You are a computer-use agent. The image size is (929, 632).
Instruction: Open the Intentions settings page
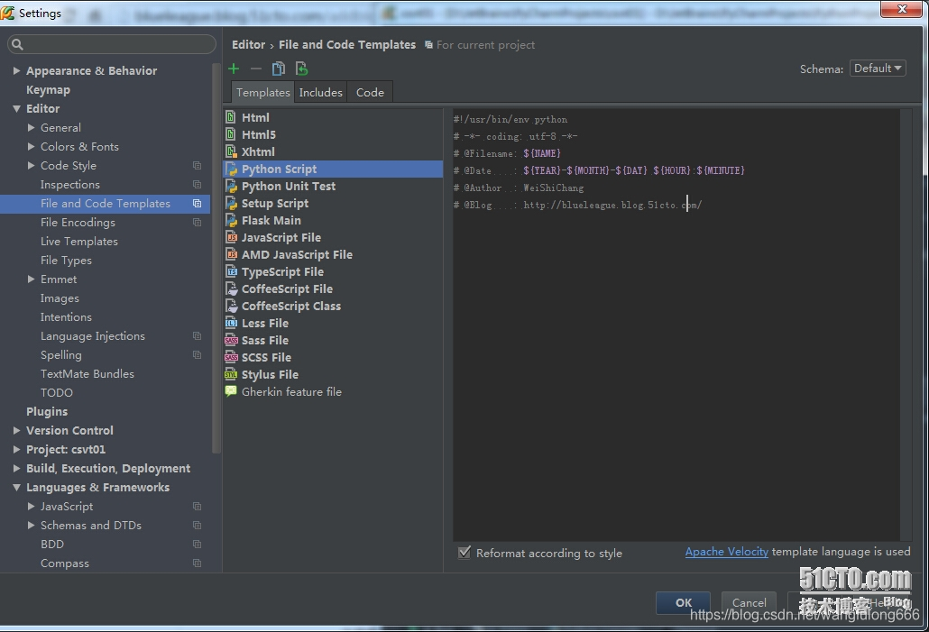[x=66, y=316]
